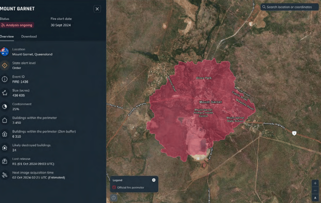Click the 3 450 buildings value
321x203 pixels.
click(x=17, y=123)
